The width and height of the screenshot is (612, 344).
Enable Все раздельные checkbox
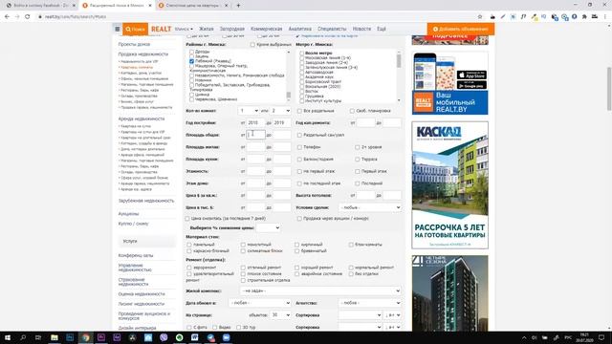coord(299,111)
